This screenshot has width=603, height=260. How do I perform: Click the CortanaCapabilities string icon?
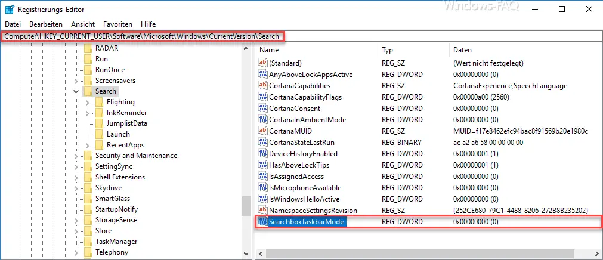coord(263,85)
